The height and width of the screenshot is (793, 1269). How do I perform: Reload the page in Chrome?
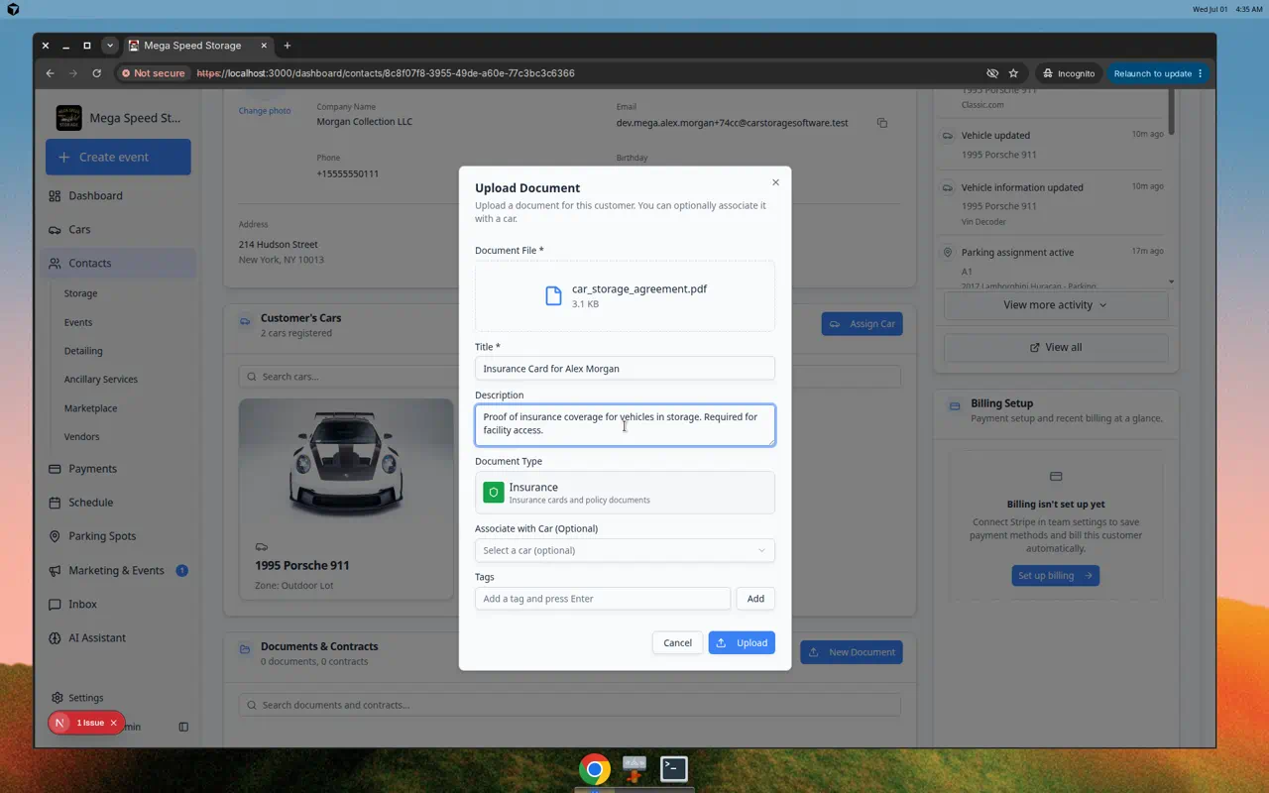point(96,73)
